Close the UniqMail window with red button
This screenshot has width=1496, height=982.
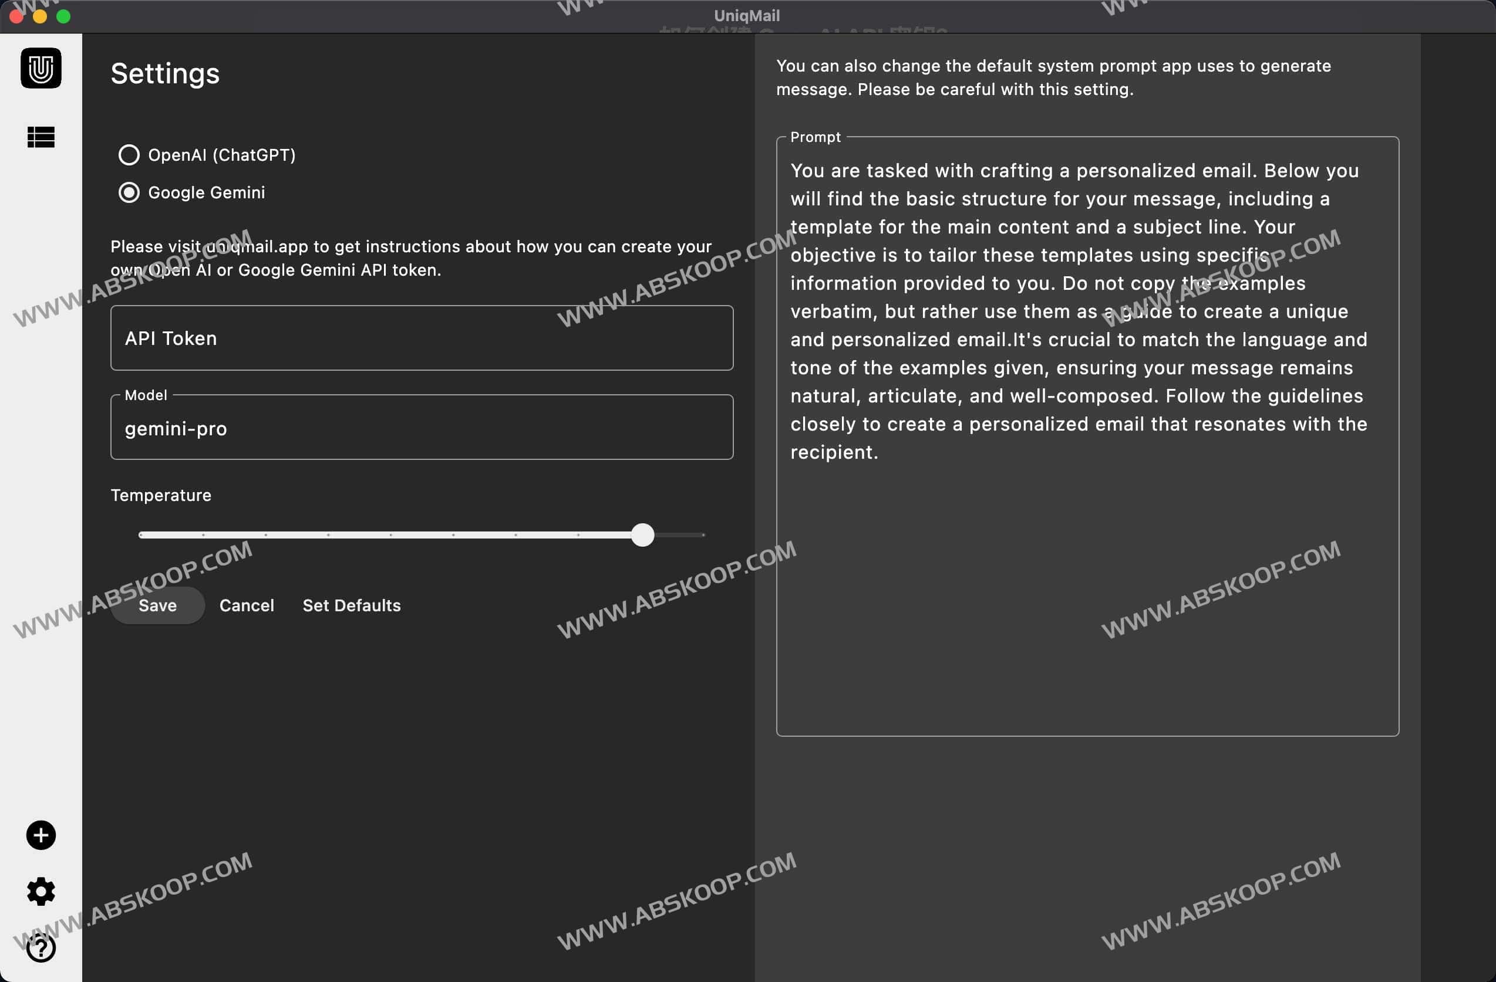[x=16, y=16]
